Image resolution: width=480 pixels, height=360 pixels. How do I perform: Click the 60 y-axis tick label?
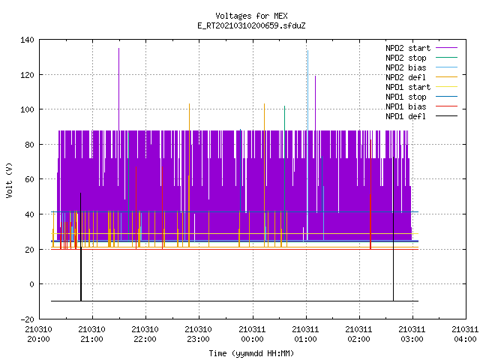point(29,179)
